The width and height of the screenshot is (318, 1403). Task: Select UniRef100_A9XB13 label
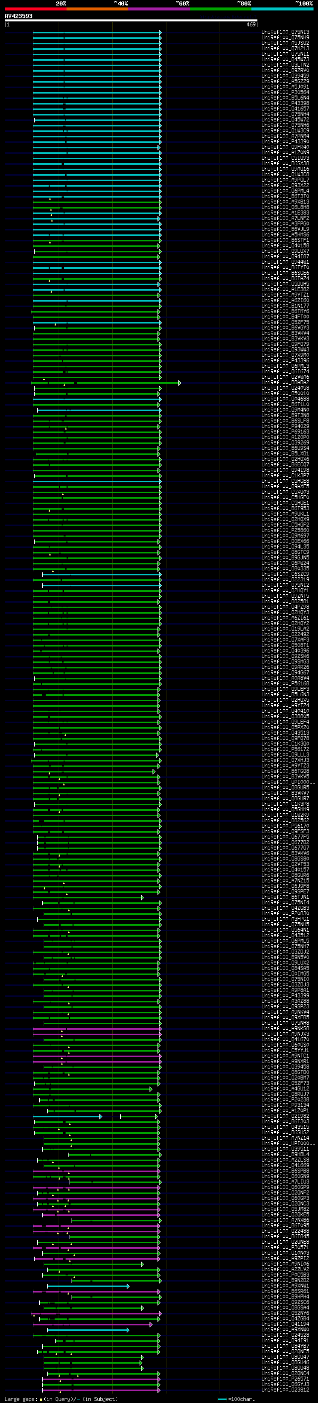coord(285,202)
